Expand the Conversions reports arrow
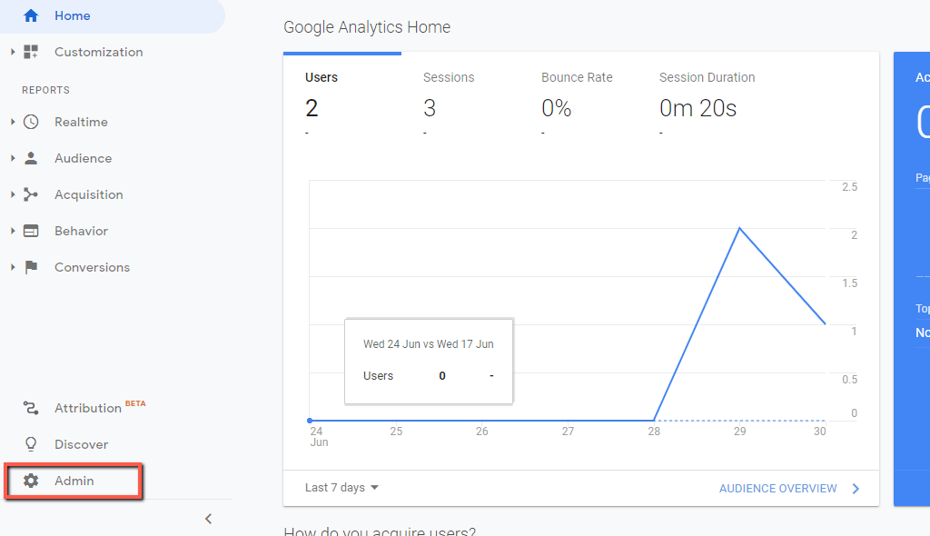The height and width of the screenshot is (536, 930). pyautogui.click(x=13, y=267)
